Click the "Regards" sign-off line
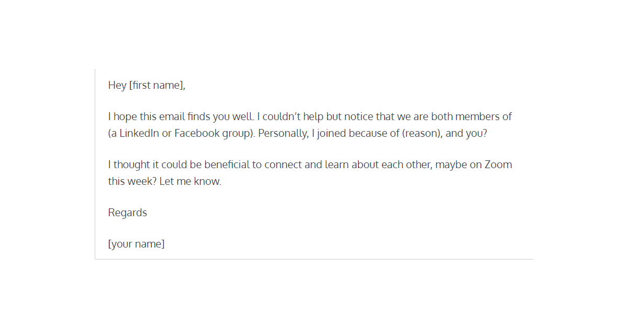 point(128,213)
